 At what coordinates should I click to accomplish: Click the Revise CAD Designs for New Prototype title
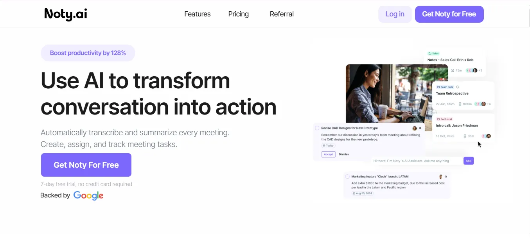click(349, 128)
